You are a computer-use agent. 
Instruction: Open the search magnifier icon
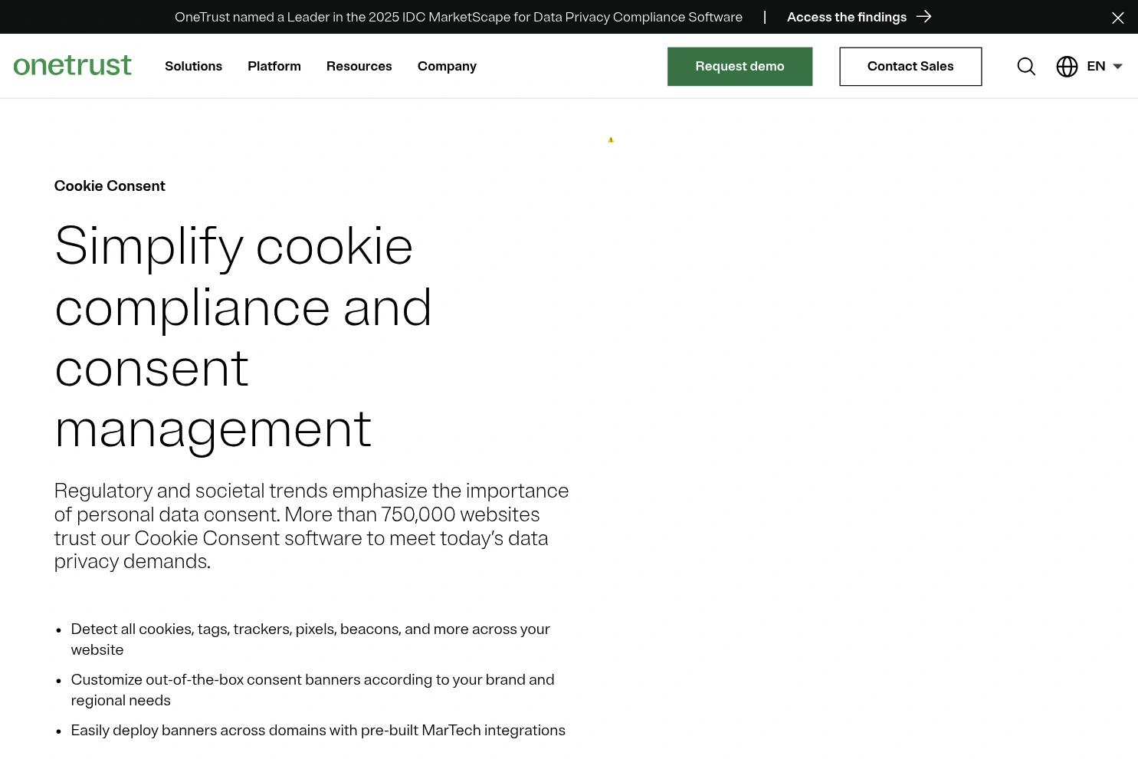coord(1026,67)
